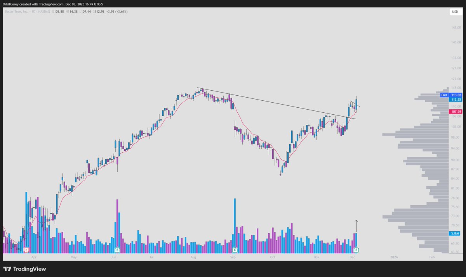Click the 132.00 price scale label
This screenshot has height=277, width=466.
pyautogui.click(x=456, y=58)
